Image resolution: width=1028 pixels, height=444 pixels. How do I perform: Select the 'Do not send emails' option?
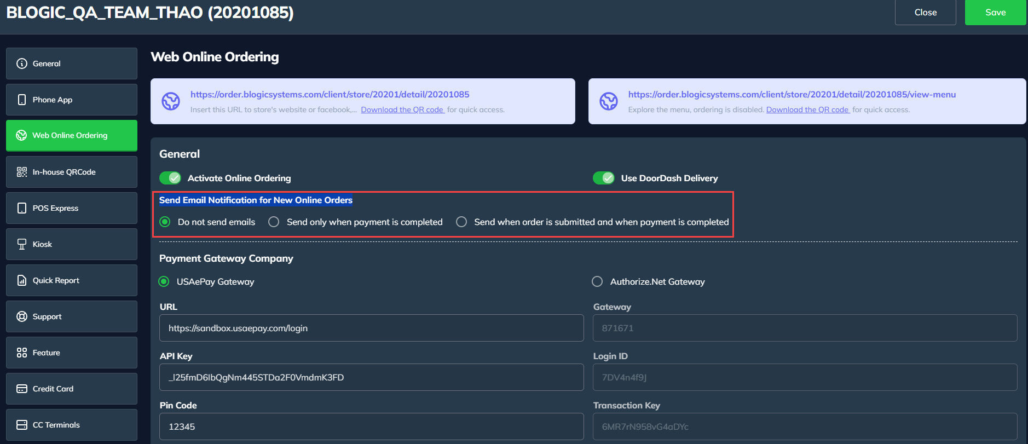point(165,222)
